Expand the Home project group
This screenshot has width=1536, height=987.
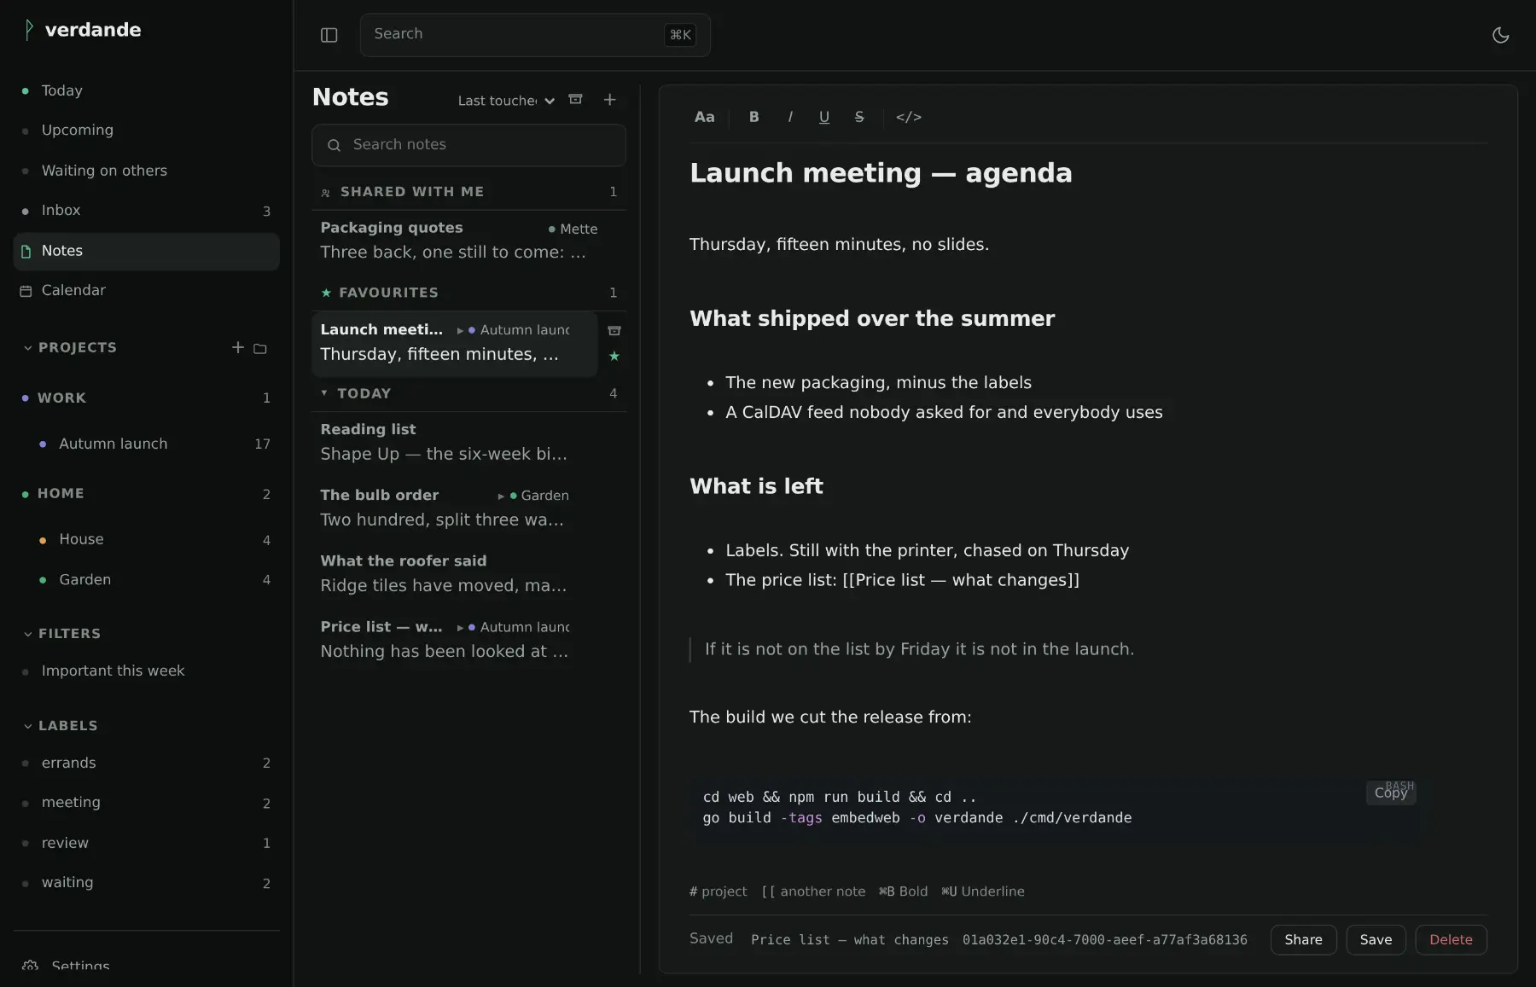tap(146, 494)
